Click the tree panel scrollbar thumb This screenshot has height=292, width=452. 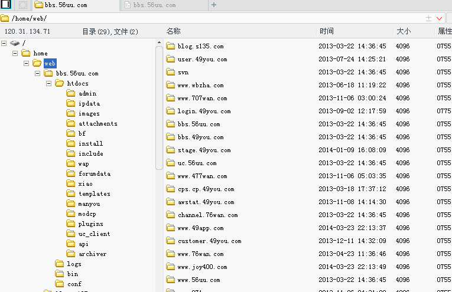[x=159, y=108]
